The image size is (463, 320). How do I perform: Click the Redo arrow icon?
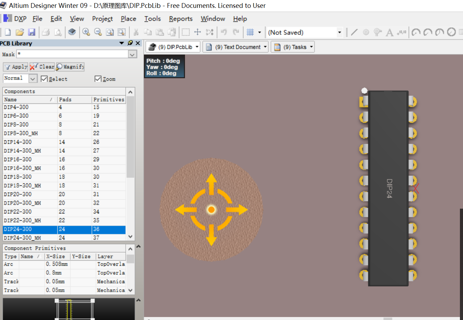236,32
